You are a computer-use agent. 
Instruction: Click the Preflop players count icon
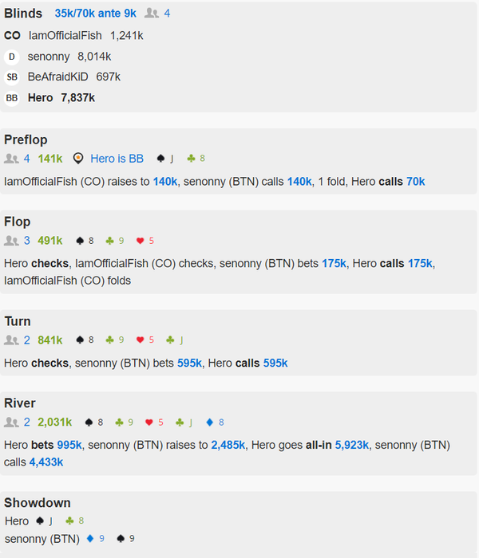11,159
